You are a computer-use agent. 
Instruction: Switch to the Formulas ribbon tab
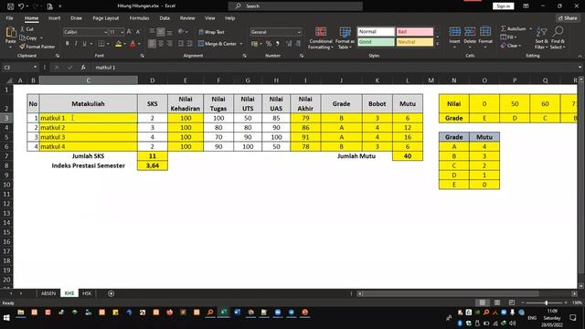pyautogui.click(x=139, y=18)
